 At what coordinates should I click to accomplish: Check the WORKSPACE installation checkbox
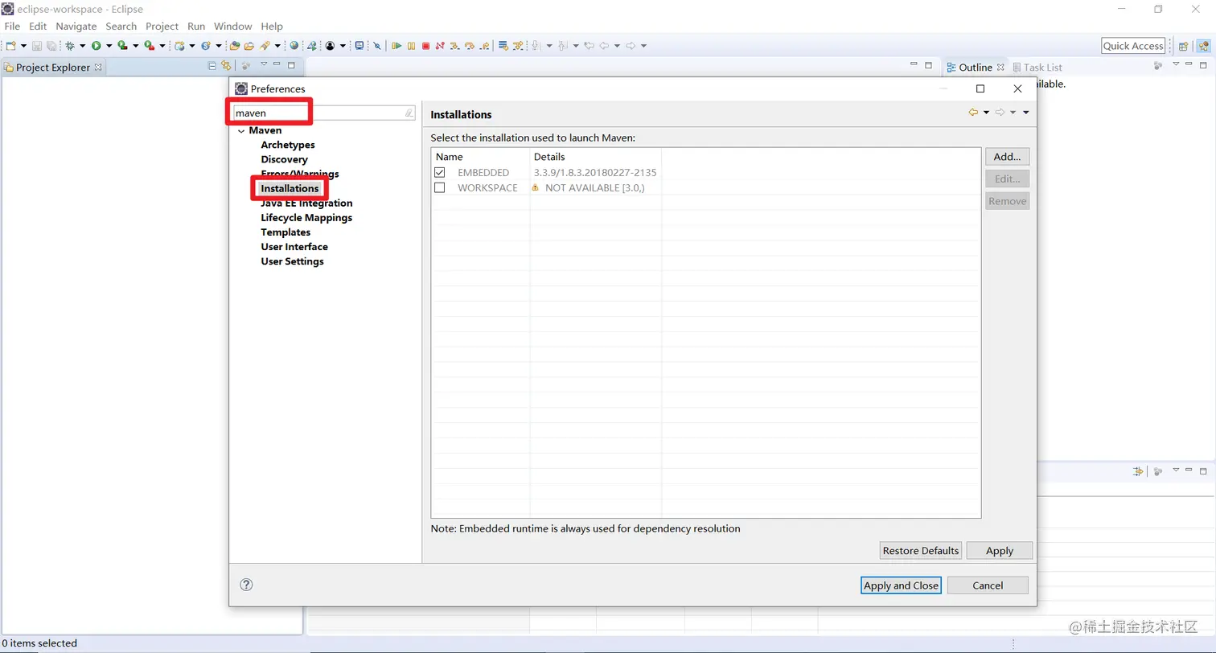(x=440, y=187)
